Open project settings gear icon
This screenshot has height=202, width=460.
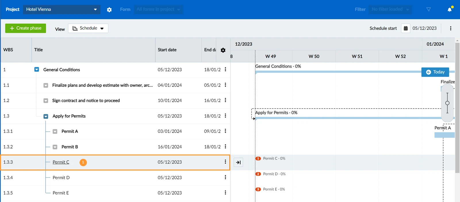coord(109,10)
